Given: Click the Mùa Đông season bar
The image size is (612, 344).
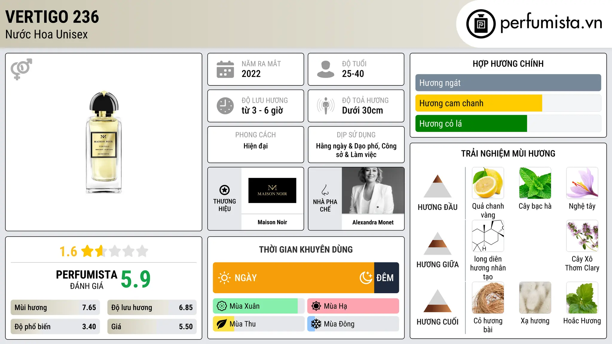Looking at the screenshot, I should tap(353, 324).
